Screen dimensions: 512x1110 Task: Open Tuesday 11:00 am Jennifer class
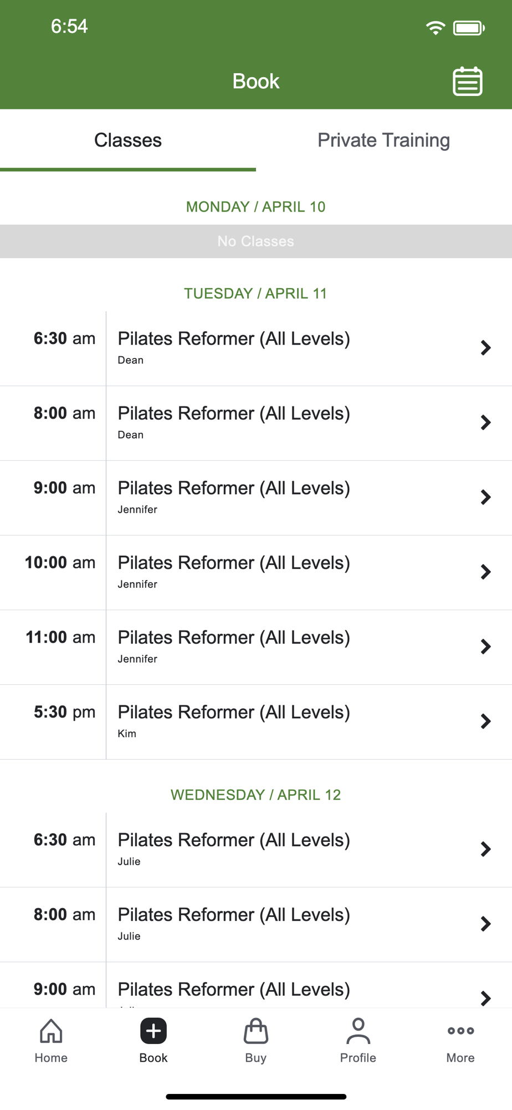tap(256, 647)
